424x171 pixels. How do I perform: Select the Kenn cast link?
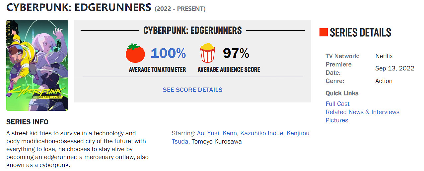(230, 133)
